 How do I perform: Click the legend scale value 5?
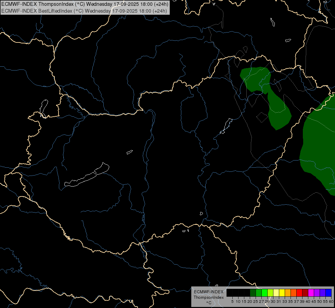(x=232, y=301)
